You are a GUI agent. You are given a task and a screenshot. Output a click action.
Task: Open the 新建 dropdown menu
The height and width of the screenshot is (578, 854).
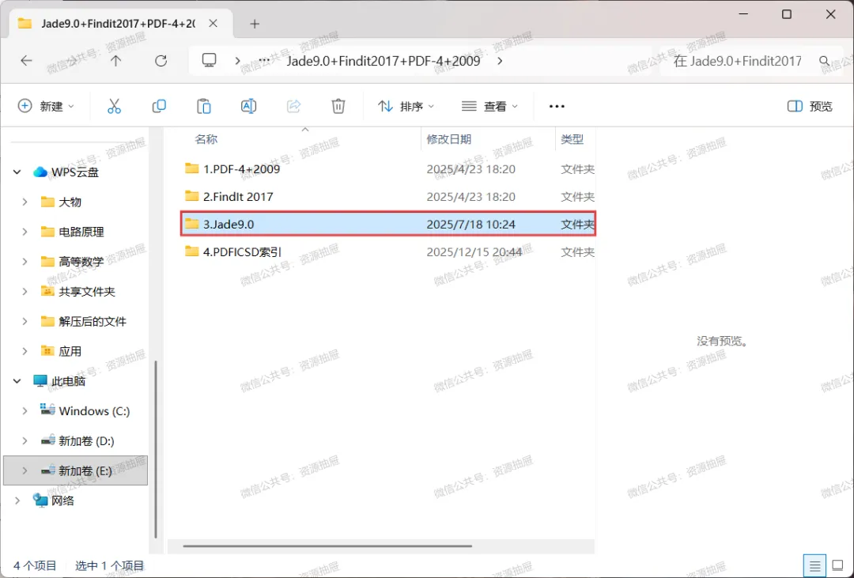pyautogui.click(x=47, y=106)
